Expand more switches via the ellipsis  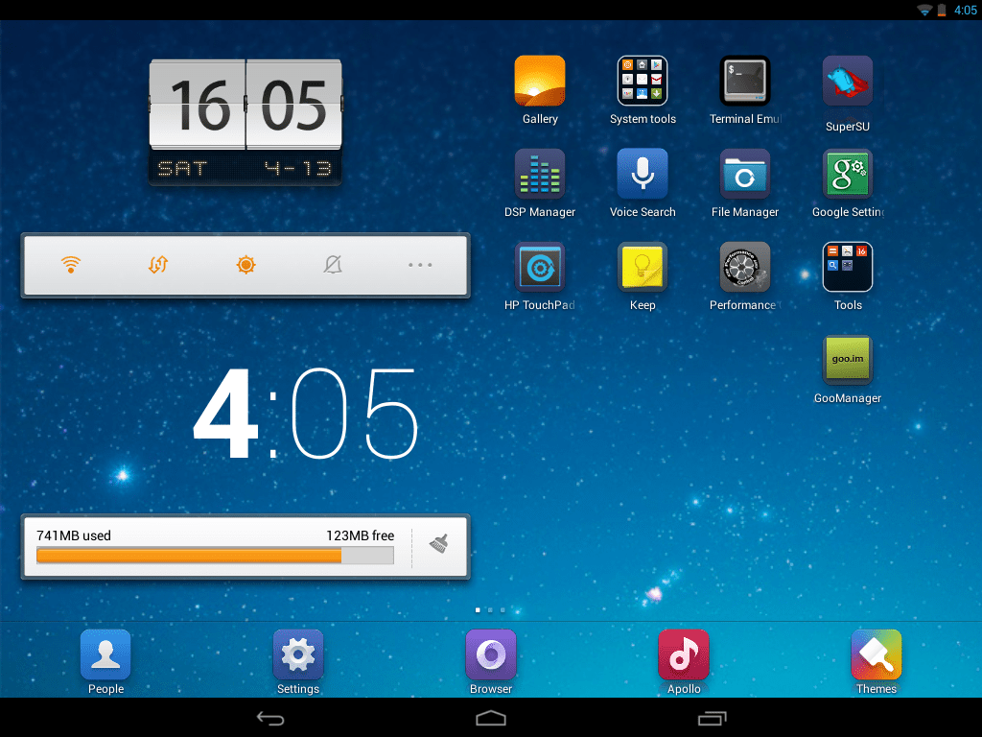[420, 265]
